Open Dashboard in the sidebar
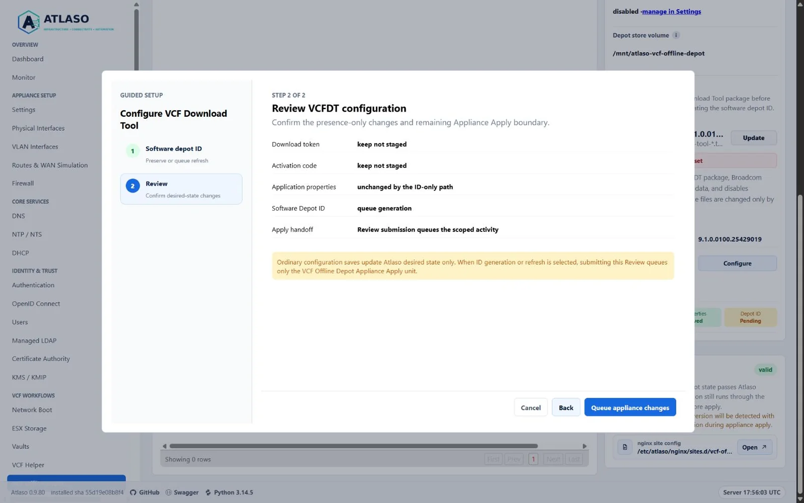The image size is (804, 503). tap(28, 59)
